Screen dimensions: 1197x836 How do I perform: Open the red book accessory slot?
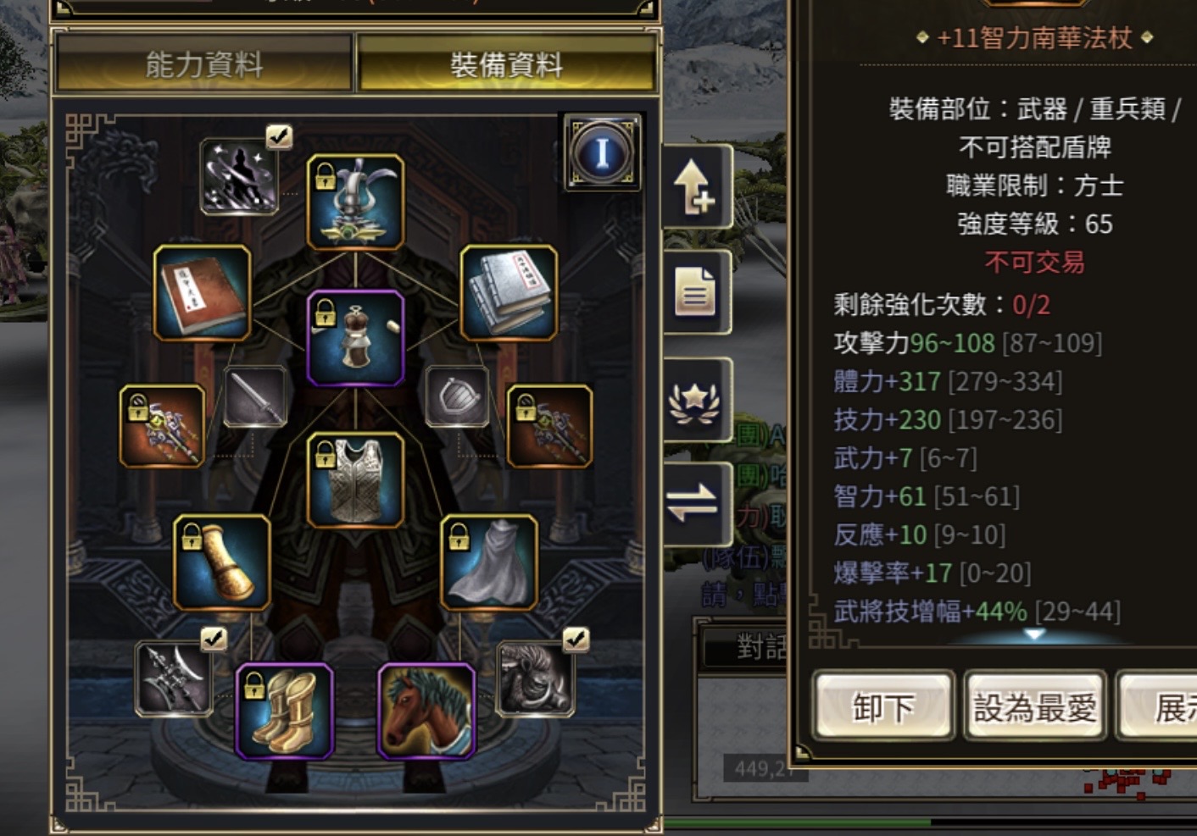203,293
